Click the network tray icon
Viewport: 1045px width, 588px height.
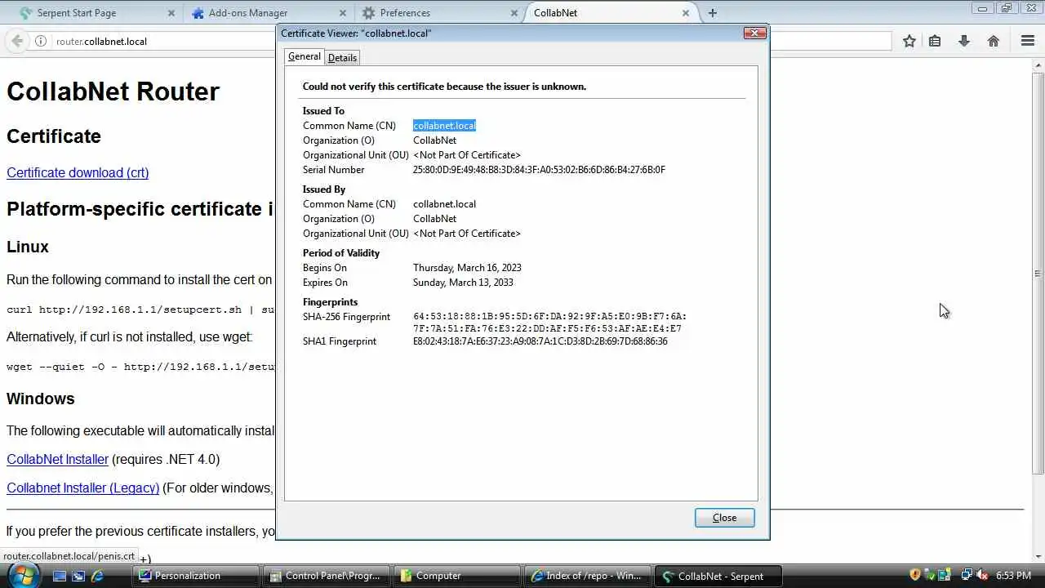(x=967, y=575)
